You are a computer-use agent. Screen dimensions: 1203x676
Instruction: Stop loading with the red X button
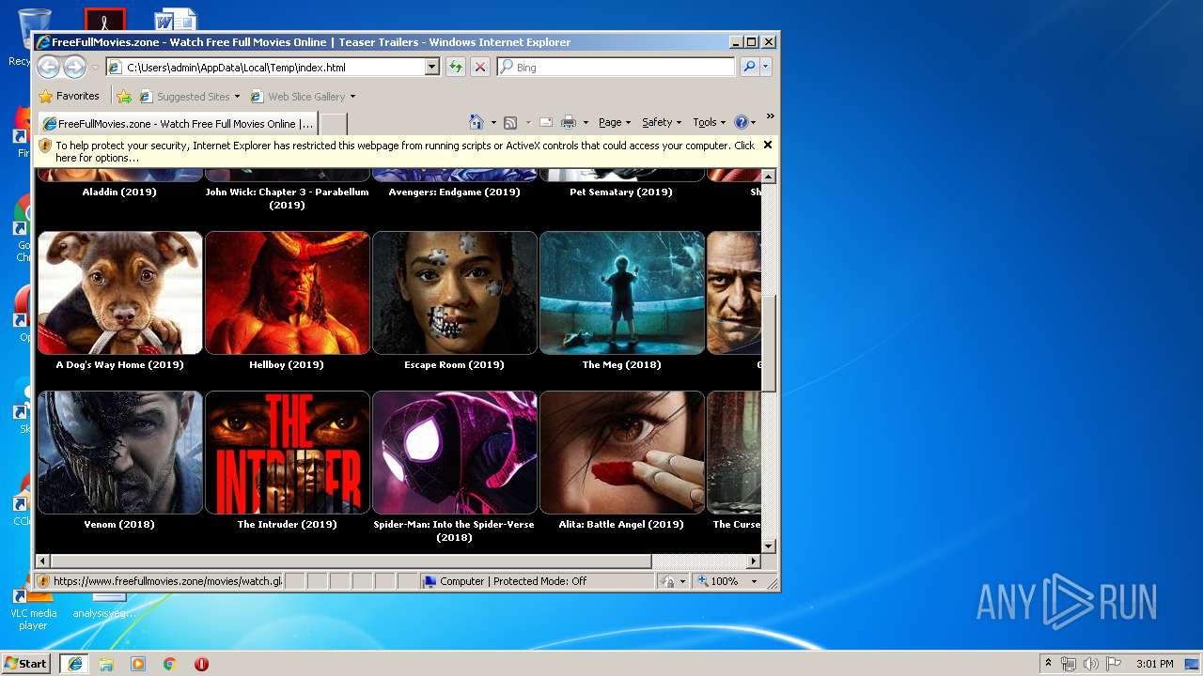click(x=479, y=67)
